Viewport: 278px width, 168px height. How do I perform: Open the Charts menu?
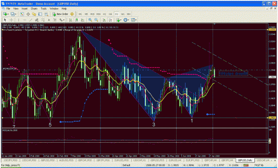click(x=34, y=8)
